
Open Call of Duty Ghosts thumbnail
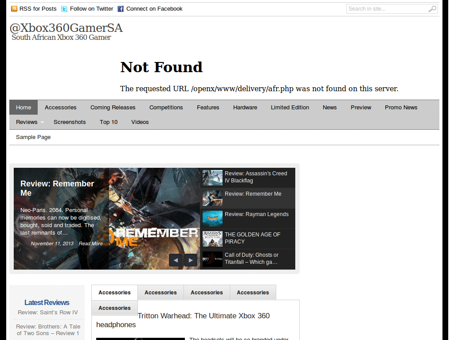coord(212,259)
